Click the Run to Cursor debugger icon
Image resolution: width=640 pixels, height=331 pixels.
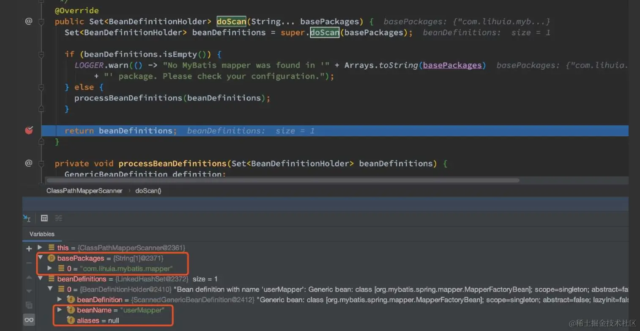coord(27,218)
